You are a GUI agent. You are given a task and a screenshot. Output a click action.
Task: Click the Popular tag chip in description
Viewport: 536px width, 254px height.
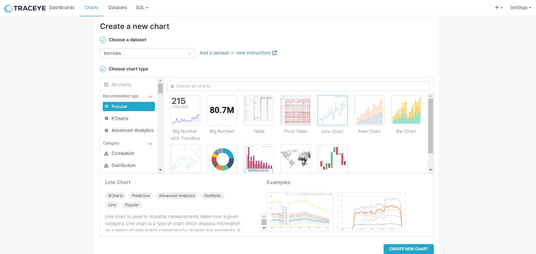point(132,205)
